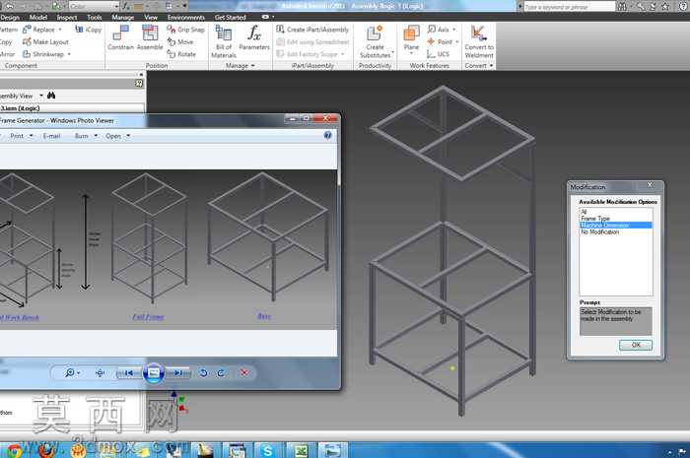
Task: Click the Create Substitutes tool
Action: [x=376, y=41]
